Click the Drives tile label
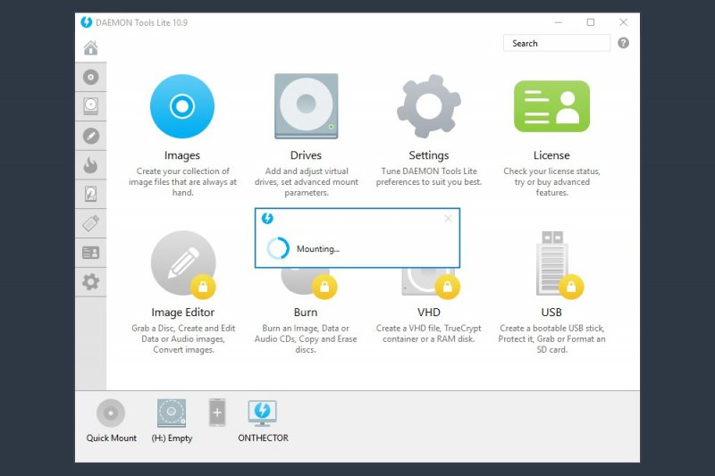This screenshot has height=476, width=715. pyautogui.click(x=306, y=155)
